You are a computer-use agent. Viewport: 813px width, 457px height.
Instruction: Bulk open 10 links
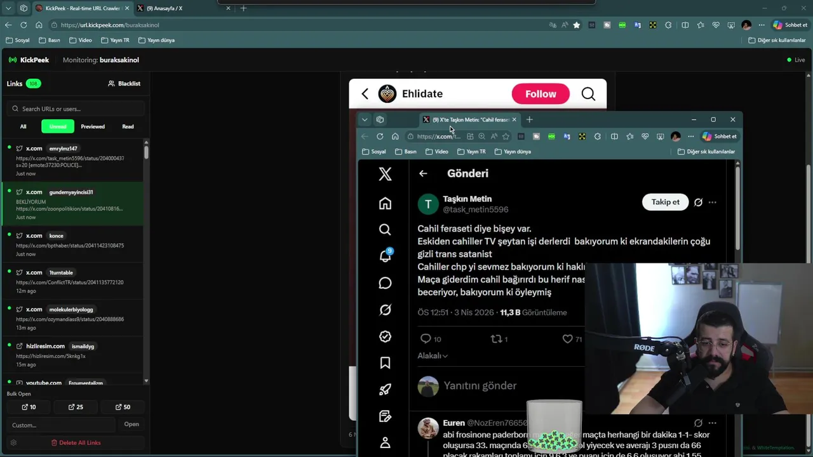pyautogui.click(x=29, y=407)
